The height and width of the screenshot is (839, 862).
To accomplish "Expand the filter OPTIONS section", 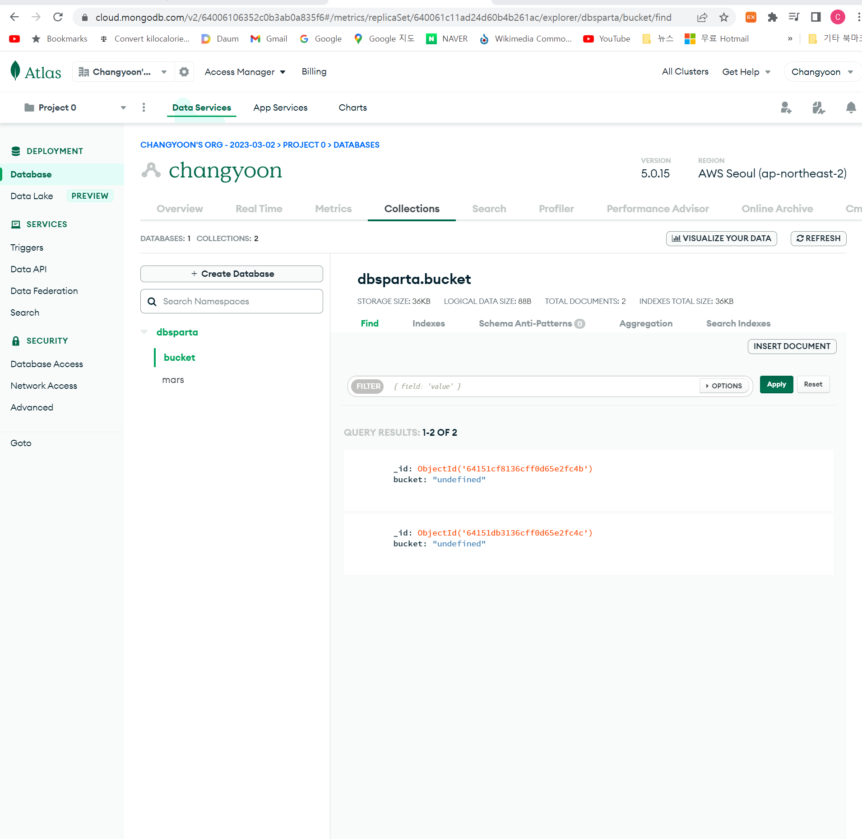I will click(x=724, y=386).
